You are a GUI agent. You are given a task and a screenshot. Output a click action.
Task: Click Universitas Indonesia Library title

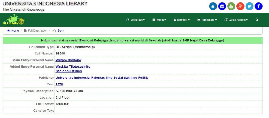(45, 3)
